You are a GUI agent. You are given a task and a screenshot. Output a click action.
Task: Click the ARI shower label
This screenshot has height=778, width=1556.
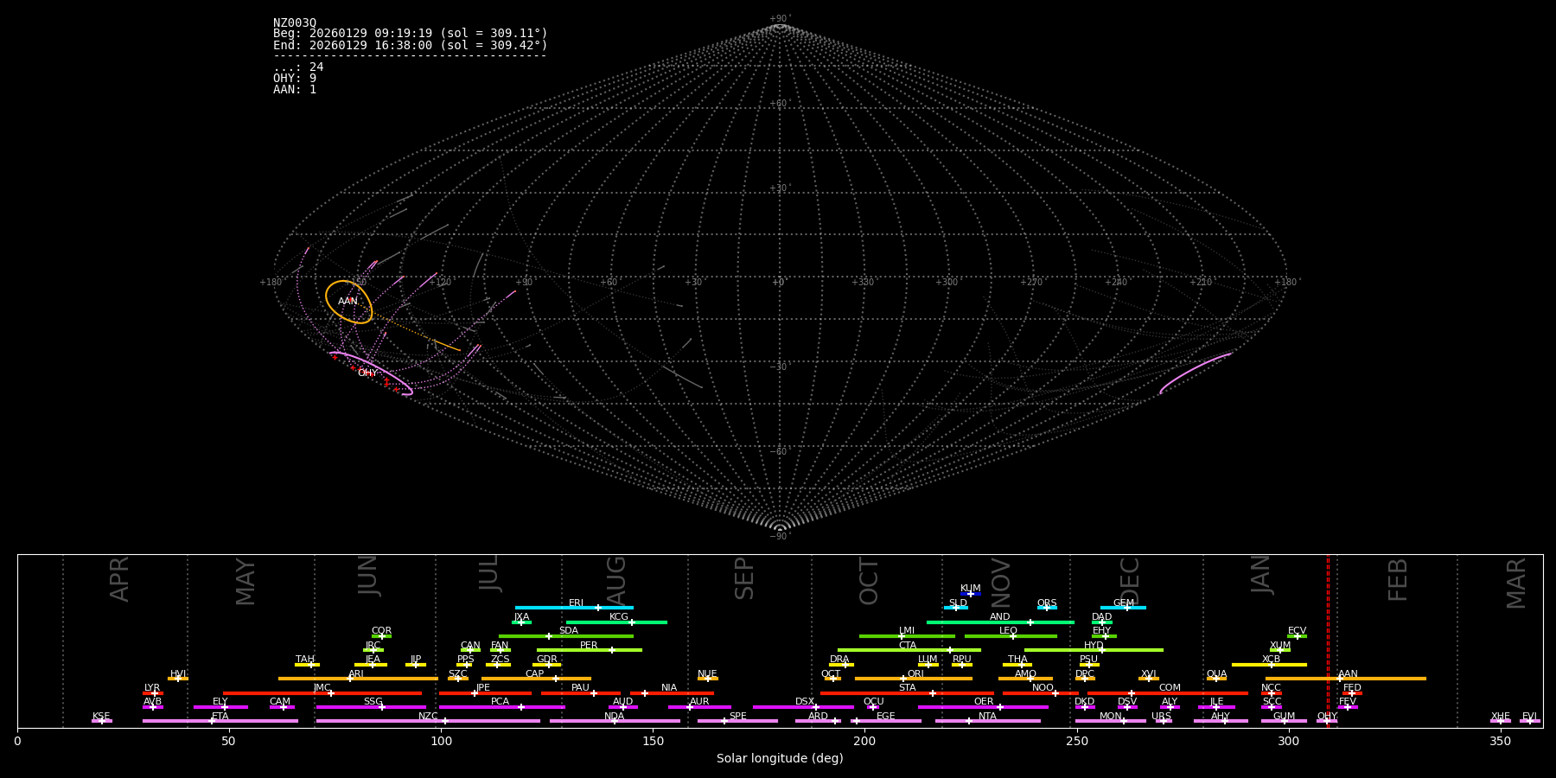point(356,674)
